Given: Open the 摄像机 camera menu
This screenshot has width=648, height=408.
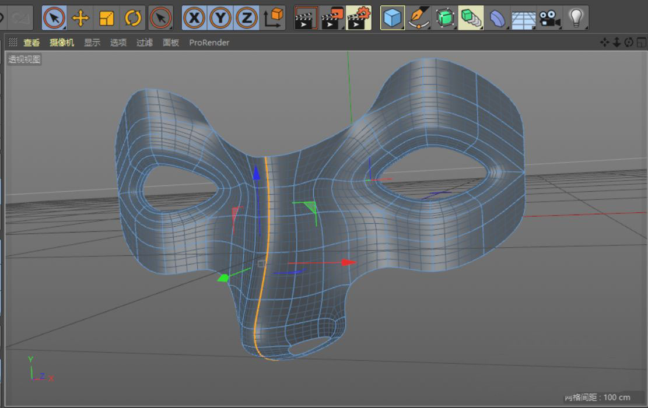Looking at the screenshot, I should pyautogui.click(x=62, y=43).
